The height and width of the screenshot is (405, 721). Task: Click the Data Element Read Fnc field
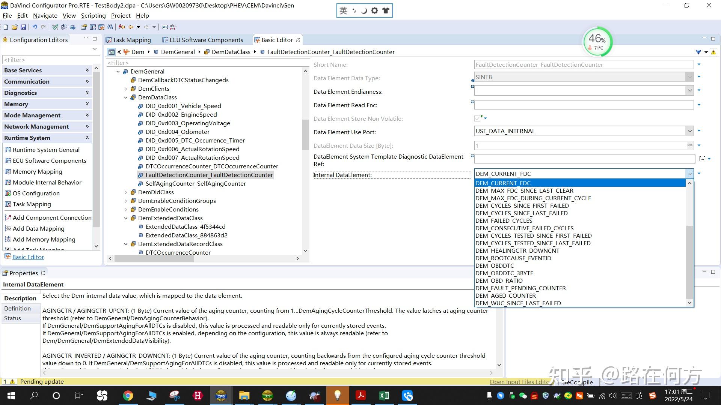pos(584,105)
